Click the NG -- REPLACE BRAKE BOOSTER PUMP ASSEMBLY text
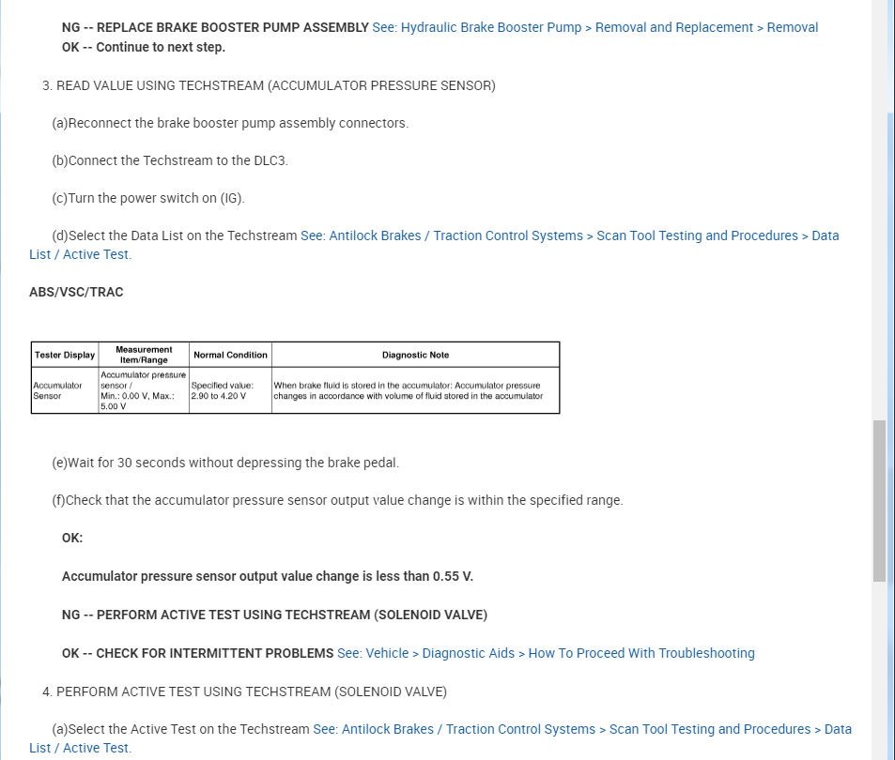The height and width of the screenshot is (760, 895). [215, 27]
